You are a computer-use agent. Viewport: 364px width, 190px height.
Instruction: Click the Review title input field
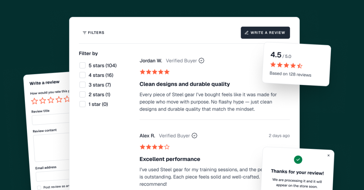tap(50, 119)
